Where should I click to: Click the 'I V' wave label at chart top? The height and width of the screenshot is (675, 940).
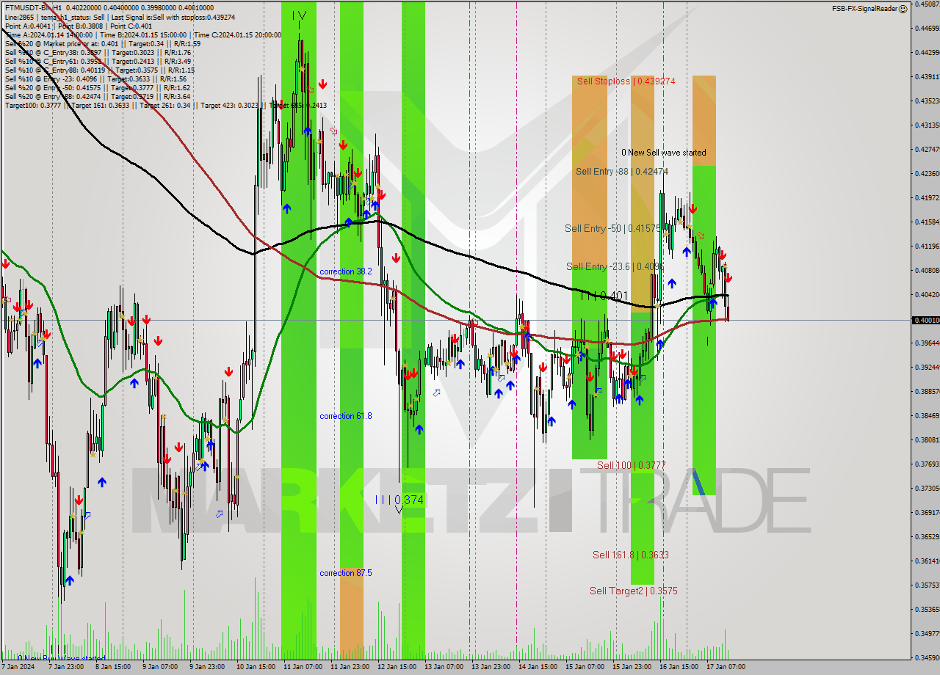click(x=299, y=15)
